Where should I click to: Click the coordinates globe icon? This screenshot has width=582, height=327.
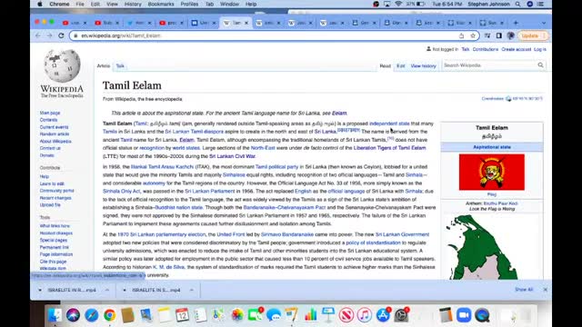[x=508, y=99]
